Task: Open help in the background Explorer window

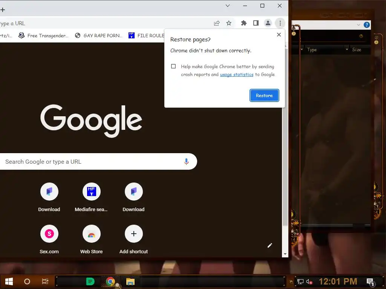Action: (366, 25)
